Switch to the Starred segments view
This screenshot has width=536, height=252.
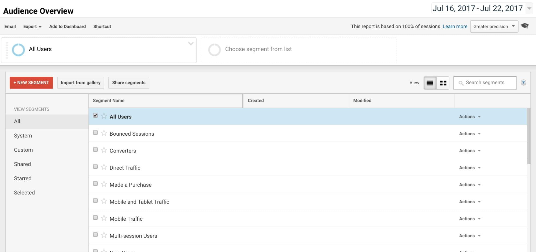(x=23, y=178)
